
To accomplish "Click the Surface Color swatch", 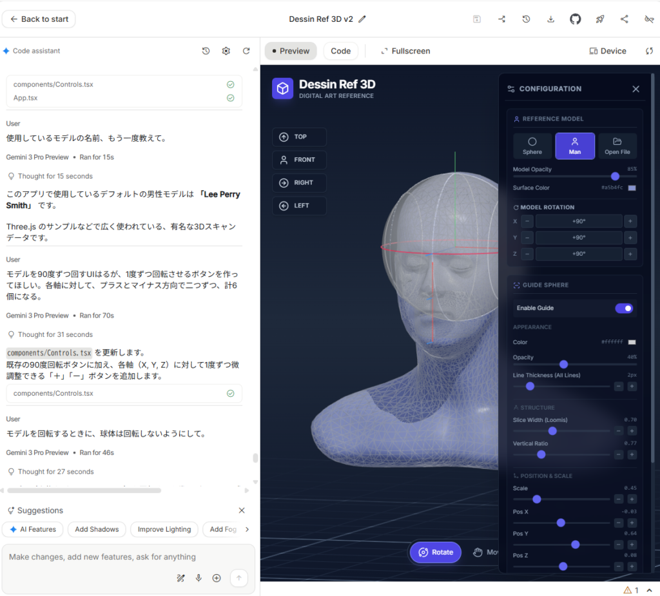I will point(632,188).
